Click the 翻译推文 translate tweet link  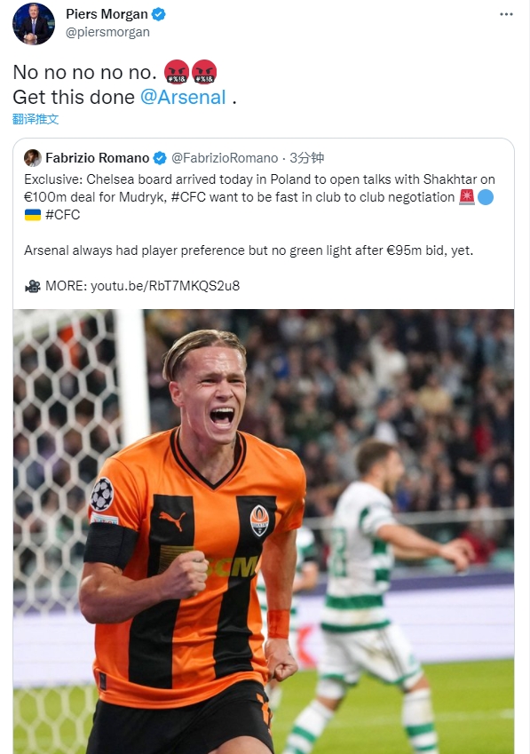click(x=36, y=119)
